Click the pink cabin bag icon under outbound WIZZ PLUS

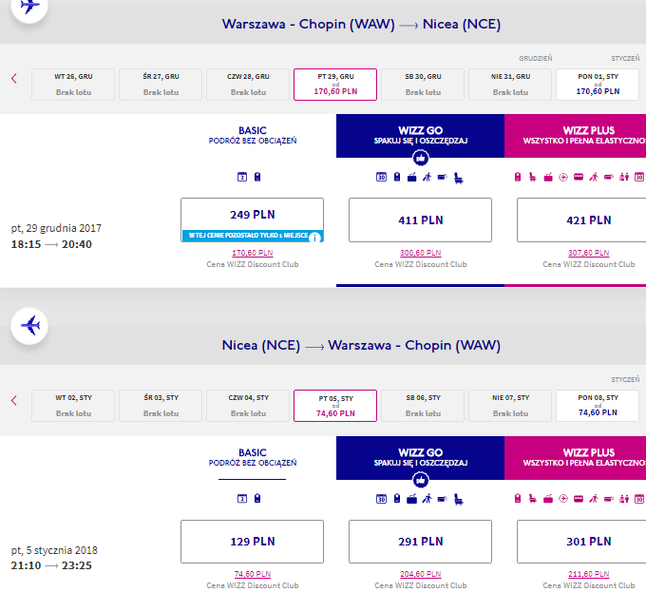(518, 177)
